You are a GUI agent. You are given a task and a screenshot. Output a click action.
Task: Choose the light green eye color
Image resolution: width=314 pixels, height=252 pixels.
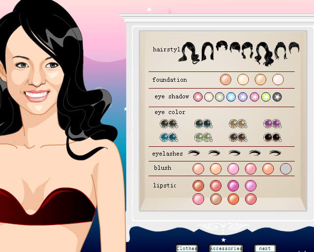tap(203, 137)
